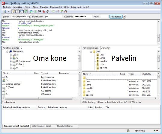Toggle processing of transfer queue

(x=35, y=11)
